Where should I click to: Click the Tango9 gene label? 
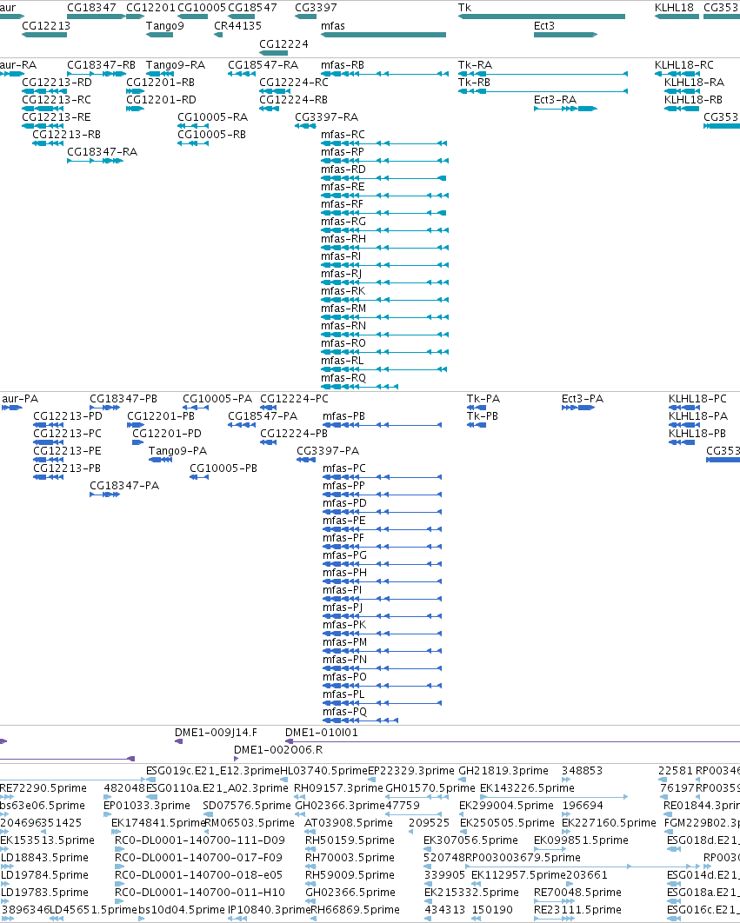165,26
